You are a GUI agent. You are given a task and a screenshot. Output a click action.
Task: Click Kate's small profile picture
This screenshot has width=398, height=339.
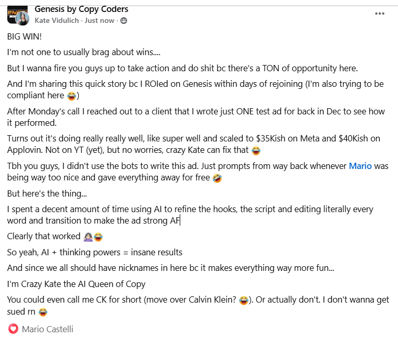[x=22, y=19]
